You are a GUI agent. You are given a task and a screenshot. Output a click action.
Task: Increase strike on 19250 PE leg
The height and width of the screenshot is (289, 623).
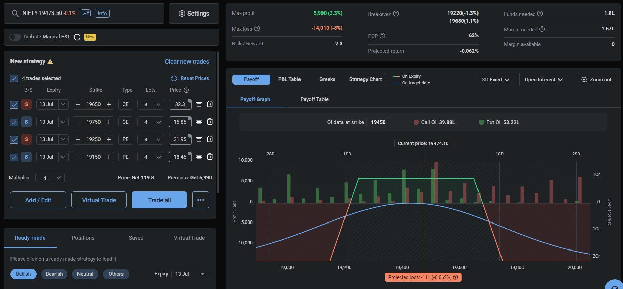tap(109, 139)
